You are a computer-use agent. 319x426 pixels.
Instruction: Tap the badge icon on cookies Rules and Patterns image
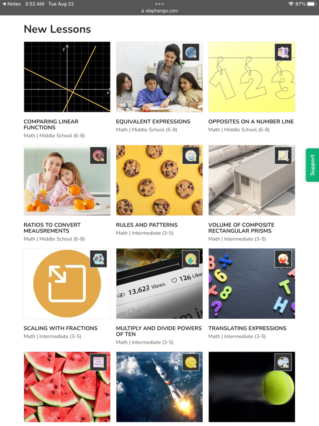point(191,156)
